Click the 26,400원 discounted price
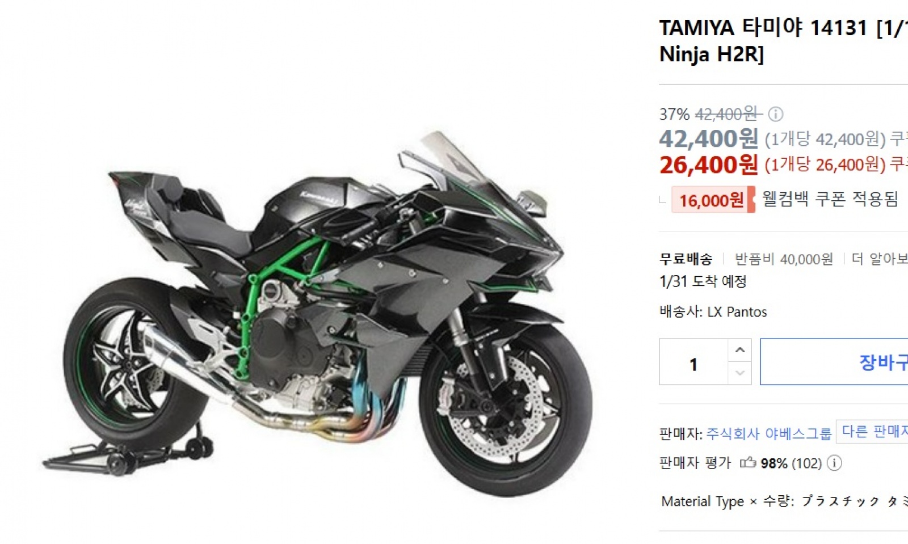This screenshot has width=908, height=544. tap(708, 165)
